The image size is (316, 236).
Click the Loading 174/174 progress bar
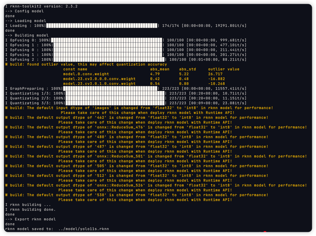(x=102, y=26)
